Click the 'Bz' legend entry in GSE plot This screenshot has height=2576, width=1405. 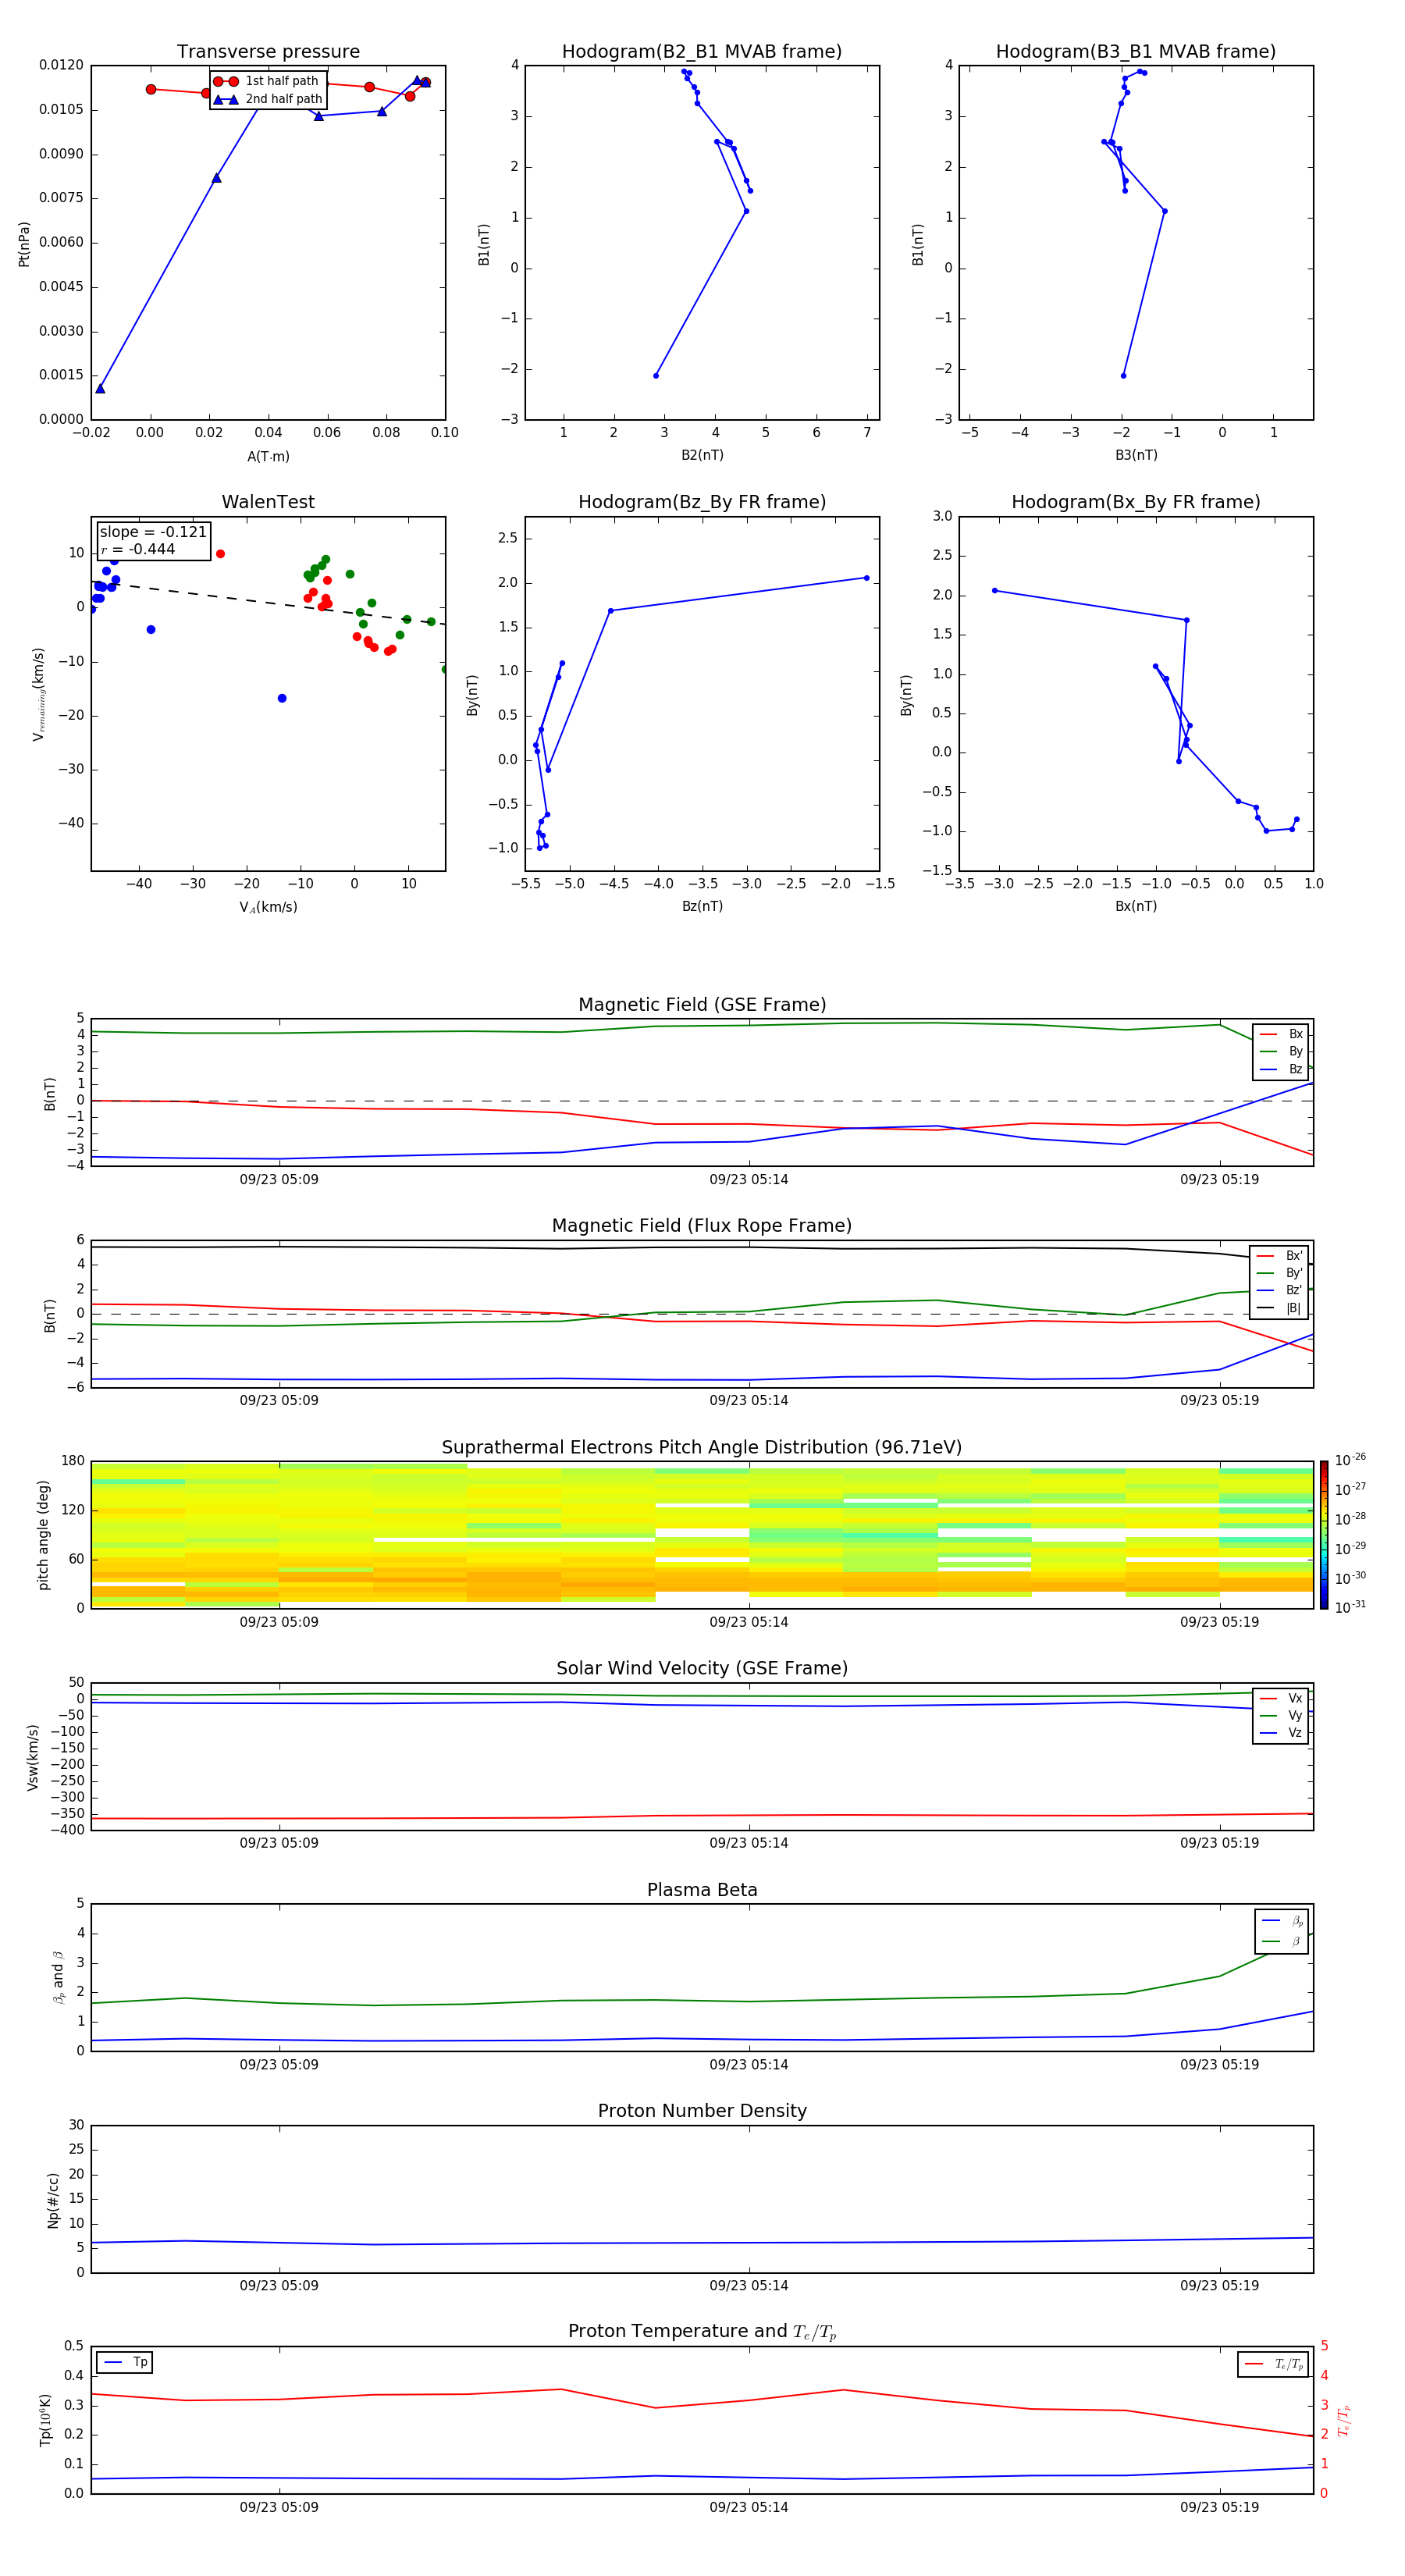(x=1282, y=1070)
